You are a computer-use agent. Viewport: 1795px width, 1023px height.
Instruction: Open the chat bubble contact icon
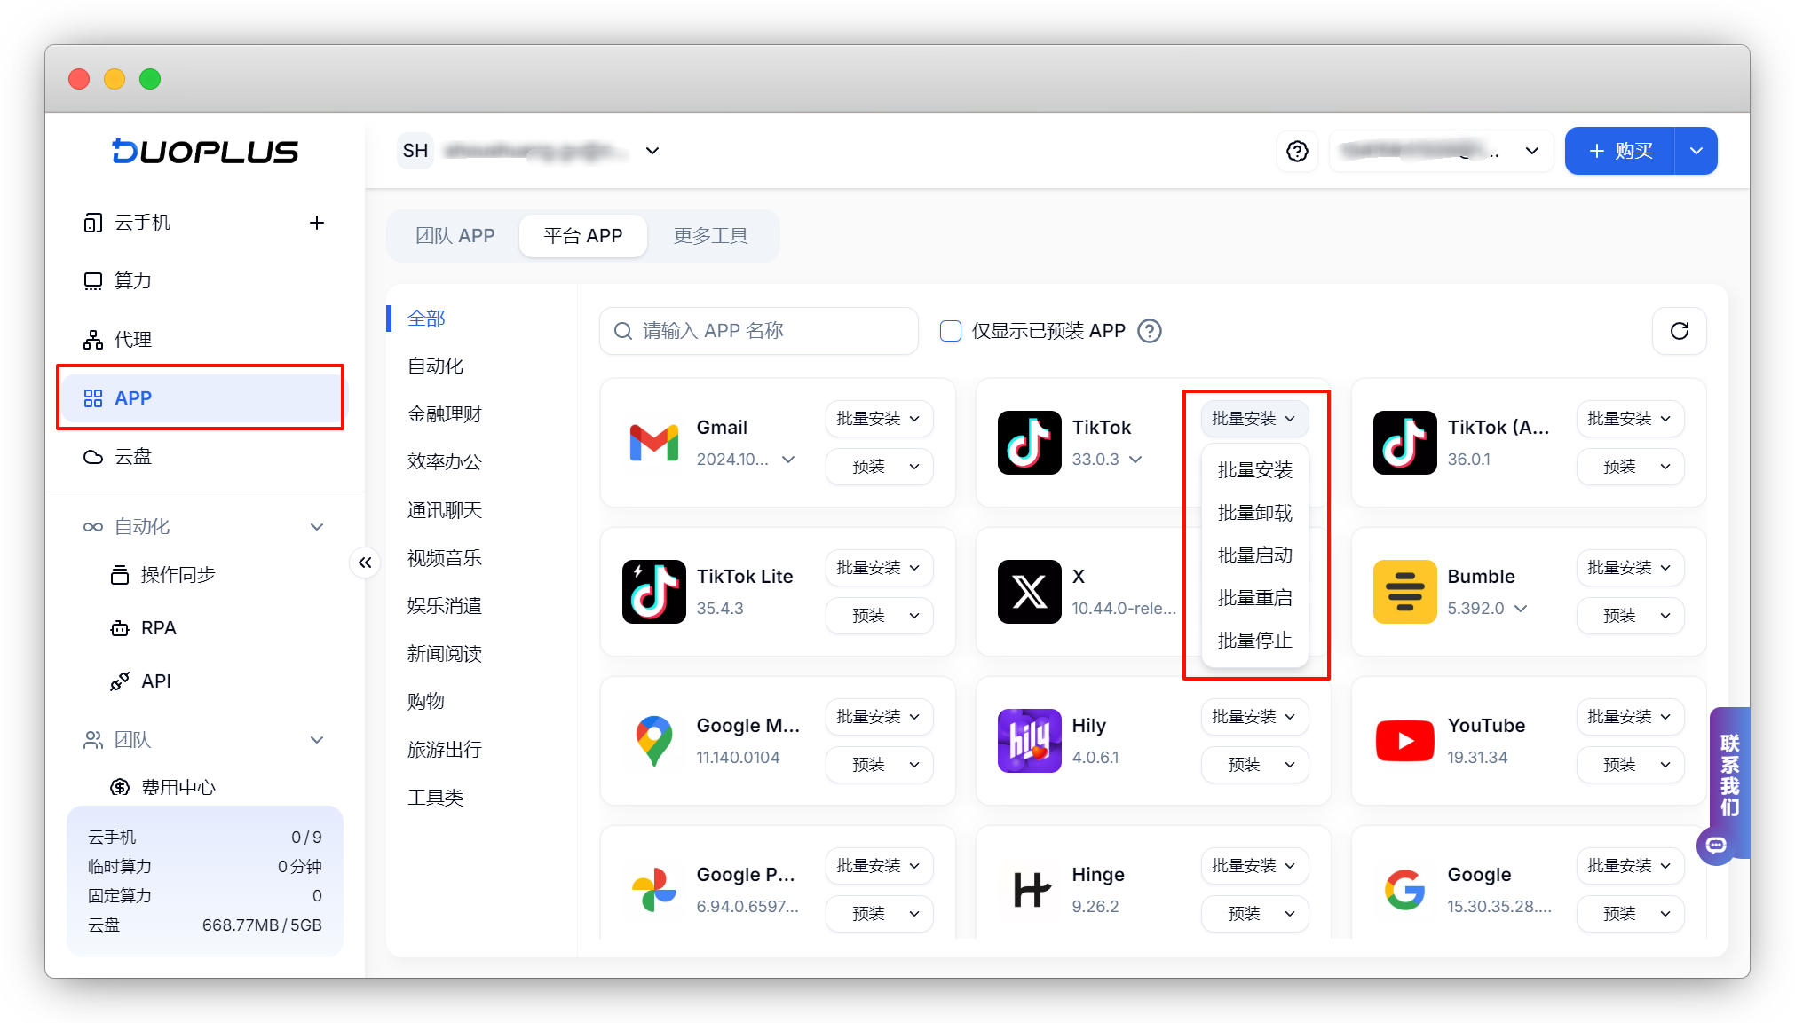coord(1716,845)
